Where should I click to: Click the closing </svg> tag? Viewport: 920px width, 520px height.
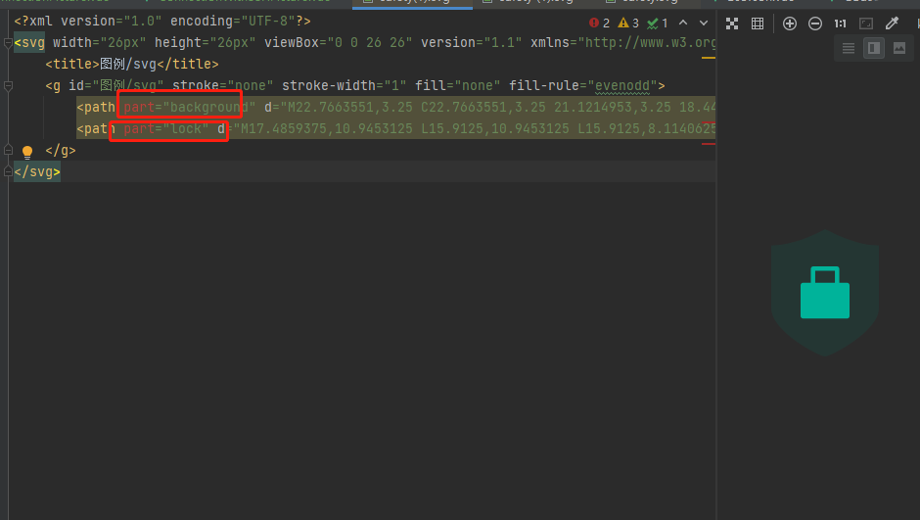pos(37,172)
